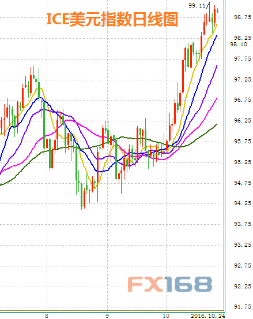Click the 92.75 price axis label
The height and width of the screenshot is (319, 253).
point(243,265)
